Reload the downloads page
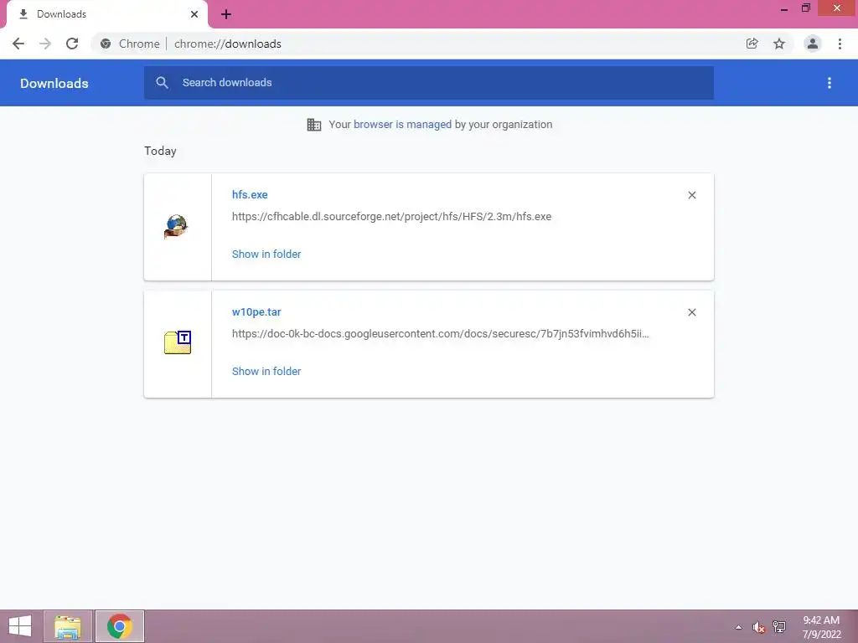Image resolution: width=858 pixels, height=643 pixels. click(72, 44)
